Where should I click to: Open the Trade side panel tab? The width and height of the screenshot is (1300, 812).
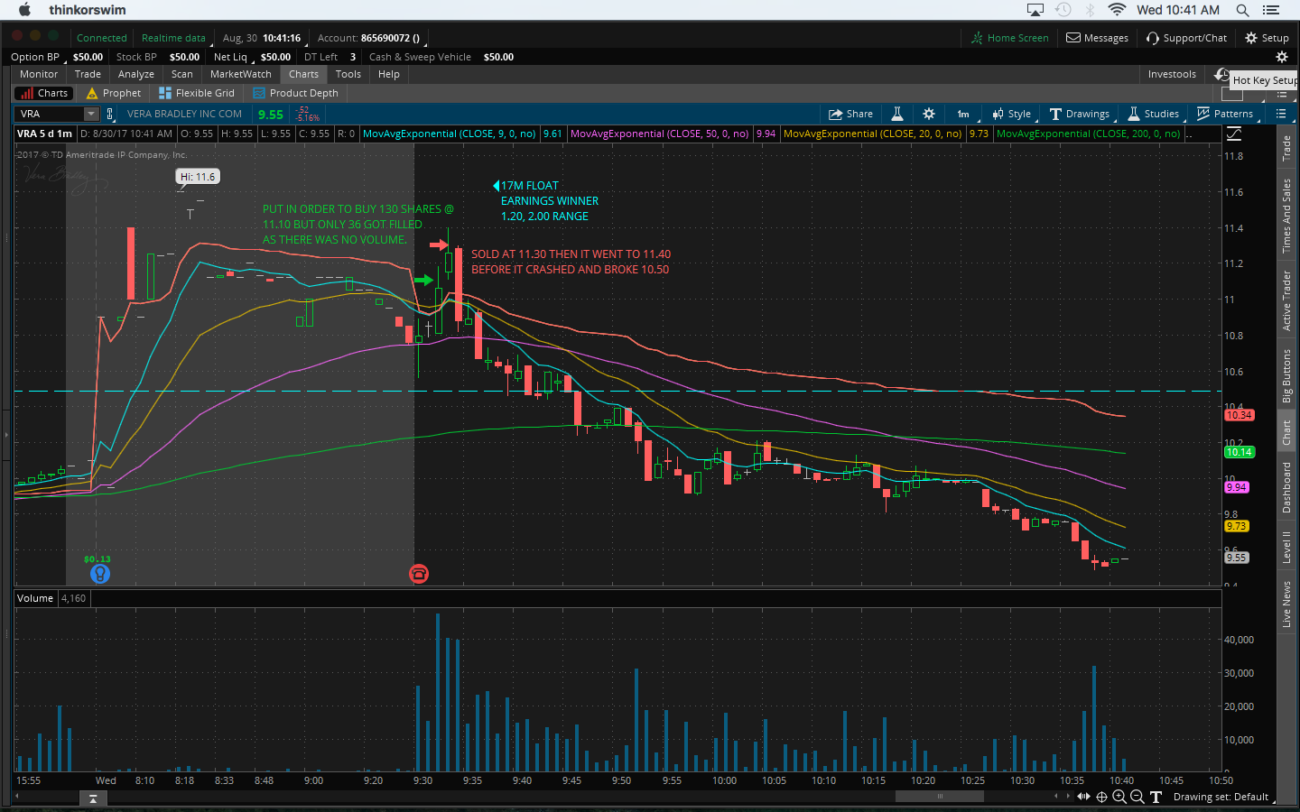[1287, 148]
